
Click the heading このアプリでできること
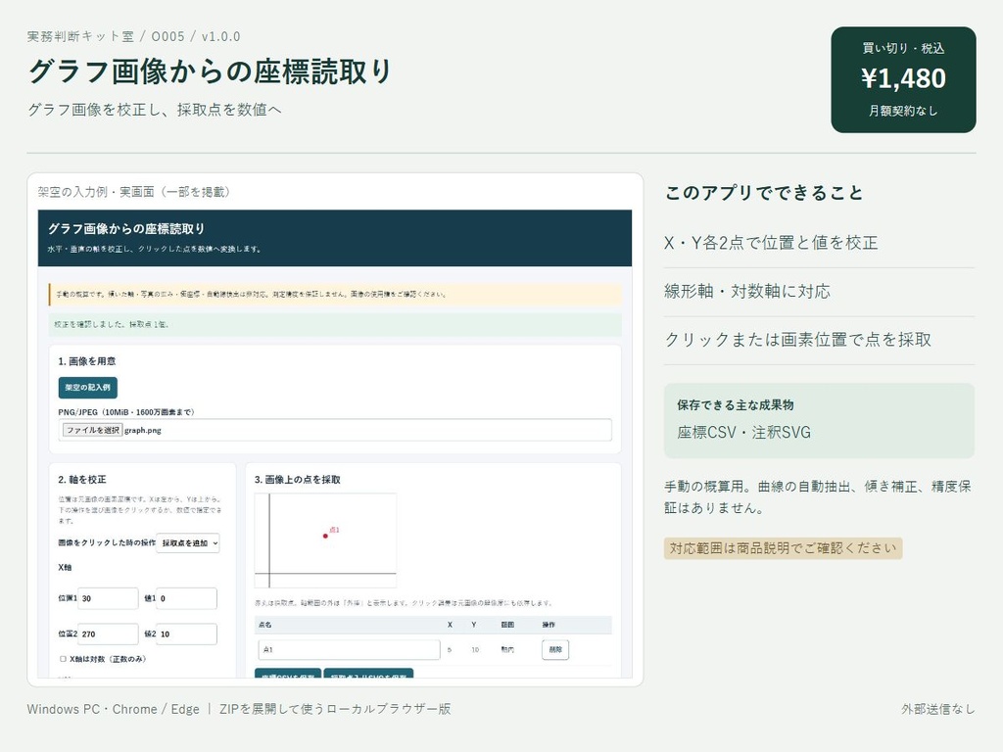tap(764, 193)
